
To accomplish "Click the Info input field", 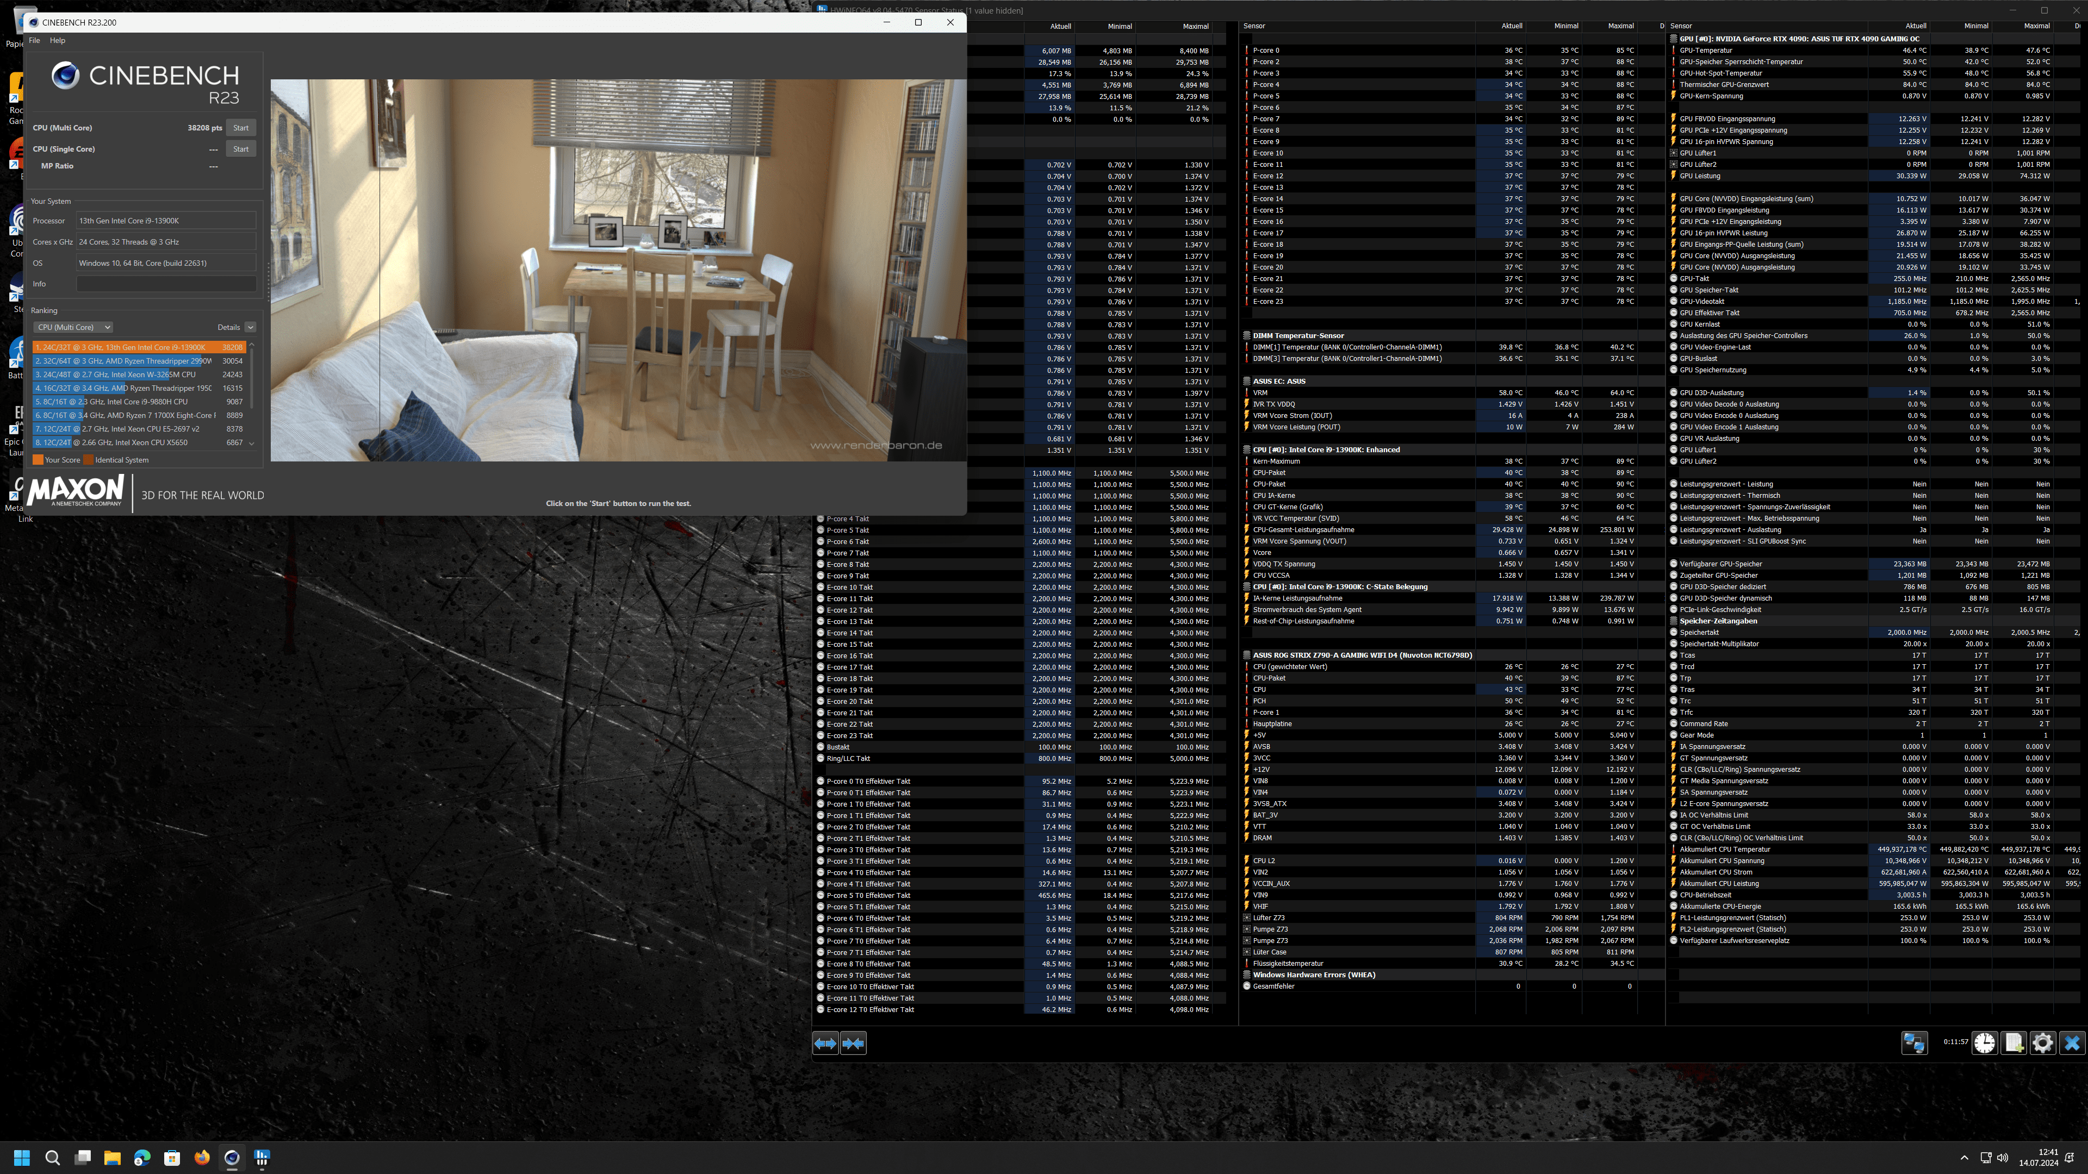I will coord(166,284).
